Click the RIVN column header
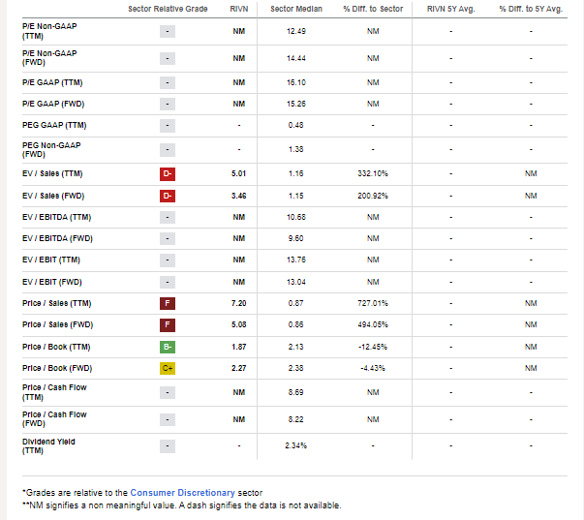This screenshot has width=584, height=520. click(x=239, y=9)
